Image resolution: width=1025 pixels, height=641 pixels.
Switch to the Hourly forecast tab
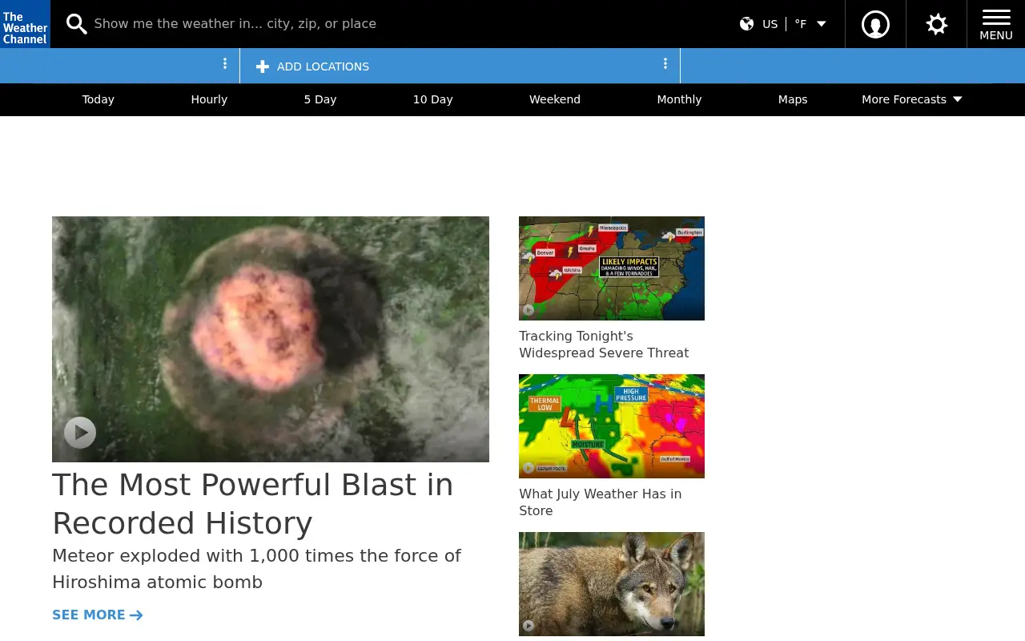209,99
